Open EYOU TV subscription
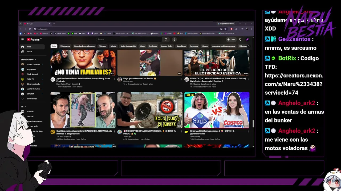Viewport: 341px width, 191px height. [x=33, y=79]
